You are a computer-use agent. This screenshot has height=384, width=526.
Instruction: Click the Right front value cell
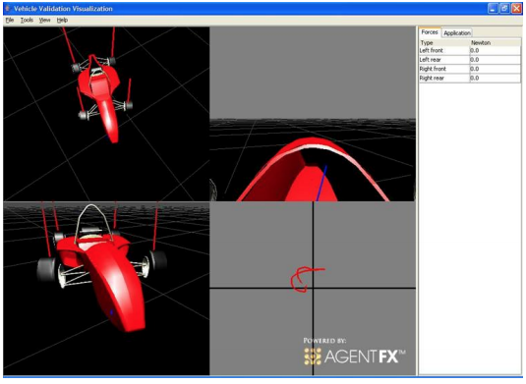[496, 69]
